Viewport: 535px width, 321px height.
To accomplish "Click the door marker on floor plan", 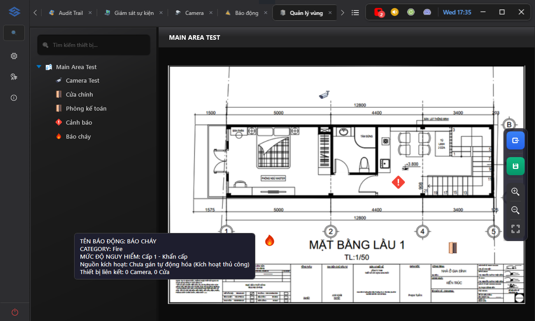I will pyautogui.click(x=453, y=248).
